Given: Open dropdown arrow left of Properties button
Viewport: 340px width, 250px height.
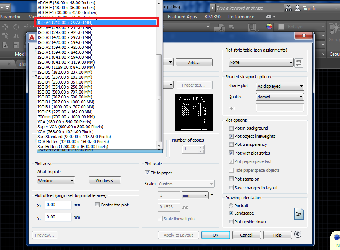Looking at the screenshot, I should pyautogui.click(x=171, y=85).
